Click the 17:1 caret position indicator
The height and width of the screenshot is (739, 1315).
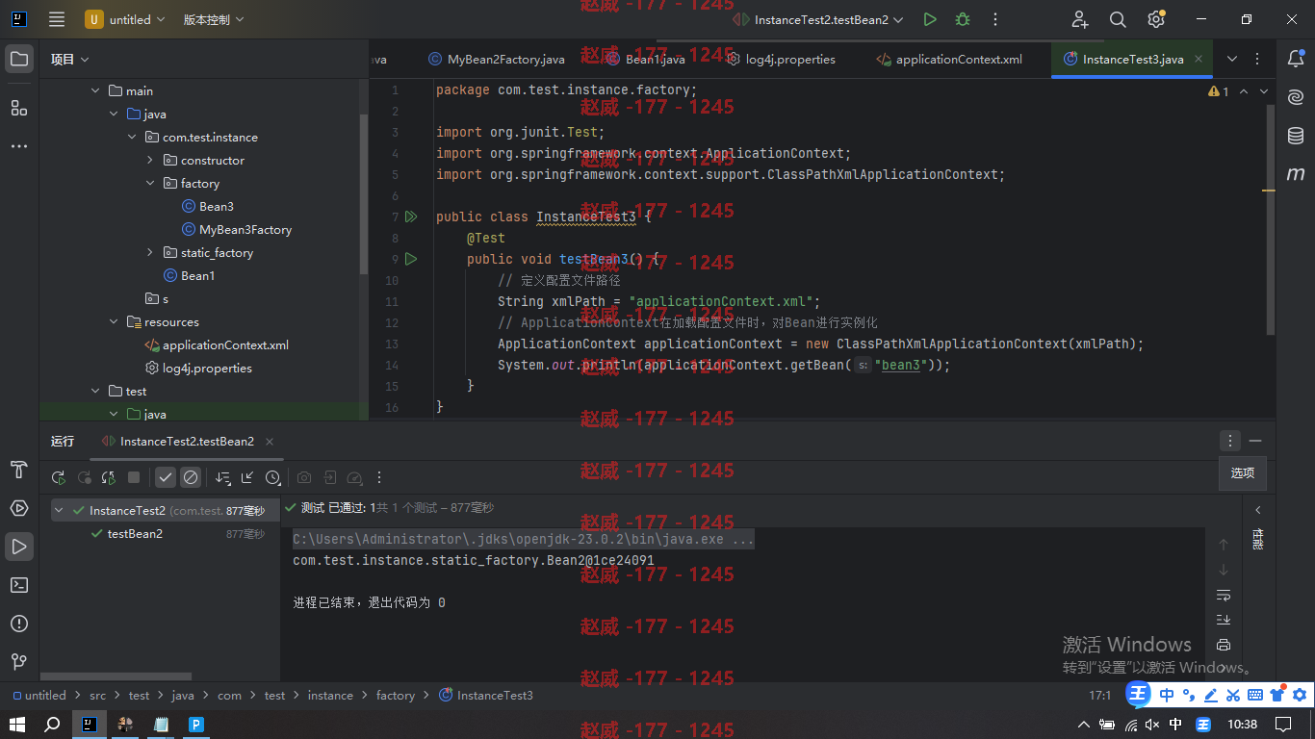[x=1100, y=695]
